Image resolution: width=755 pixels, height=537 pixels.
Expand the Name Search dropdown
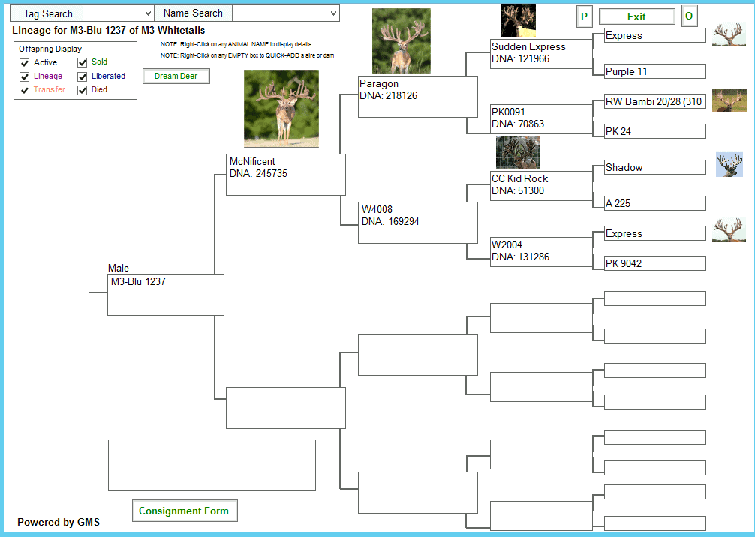[x=285, y=13]
